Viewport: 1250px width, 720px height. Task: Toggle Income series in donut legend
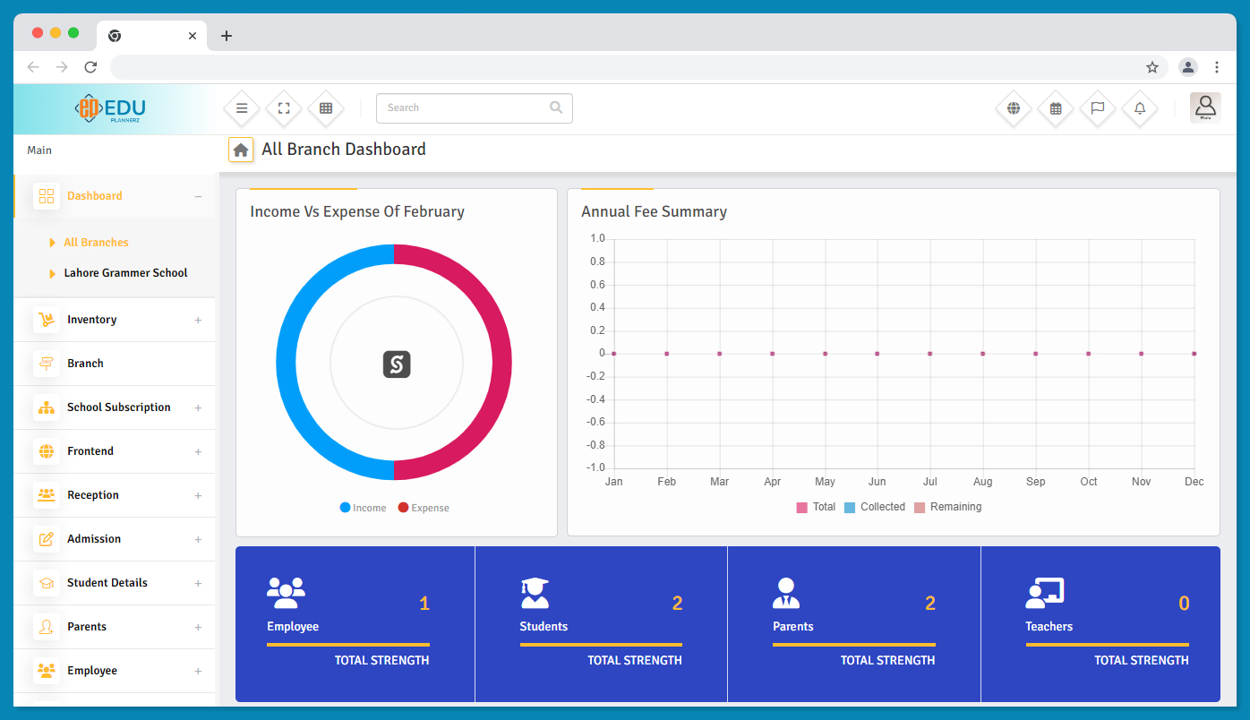tap(363, 508)
